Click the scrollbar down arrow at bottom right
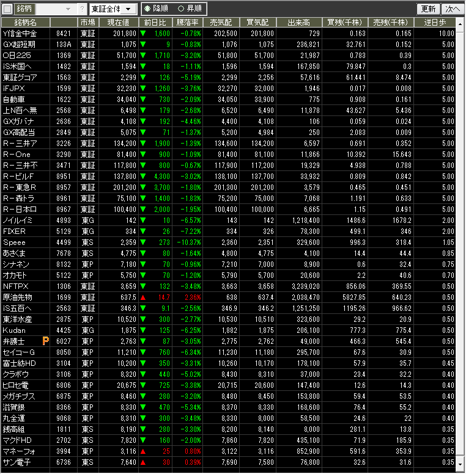Image resolution: width=466 pixels, height=474 pixels. click(x=460, y=465)
